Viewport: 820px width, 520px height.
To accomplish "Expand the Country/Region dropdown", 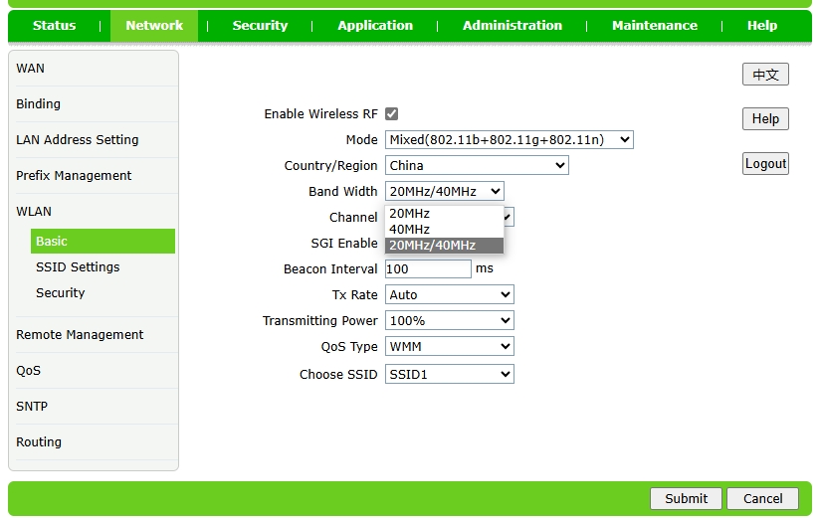I will click(477, 166).
